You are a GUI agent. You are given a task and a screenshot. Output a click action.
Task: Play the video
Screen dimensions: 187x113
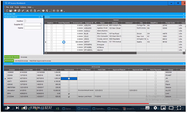click(8, 108)
